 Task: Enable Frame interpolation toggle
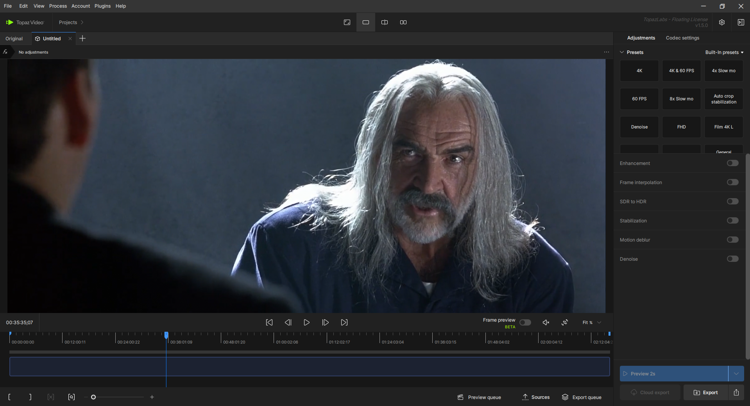coord(733,182)
